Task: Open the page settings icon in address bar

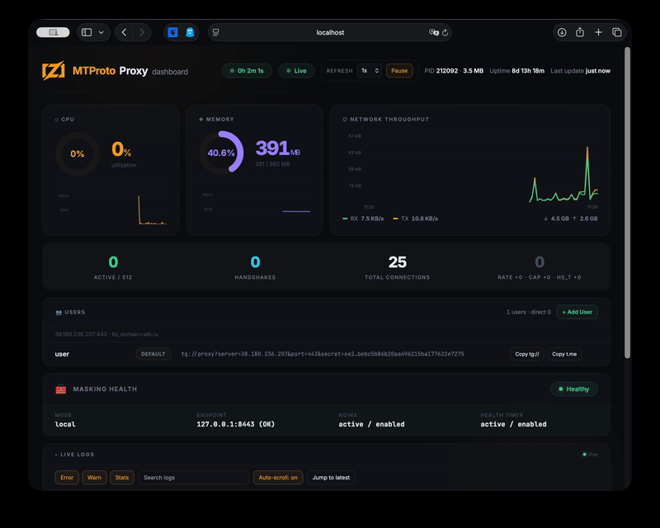Action: tap(216, 32)
